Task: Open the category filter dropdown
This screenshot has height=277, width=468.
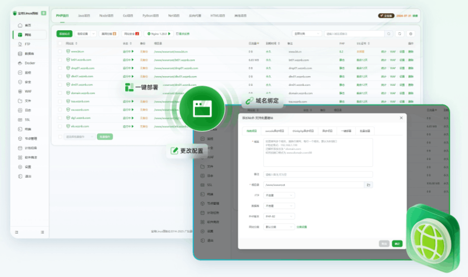Action: [307, 34]
